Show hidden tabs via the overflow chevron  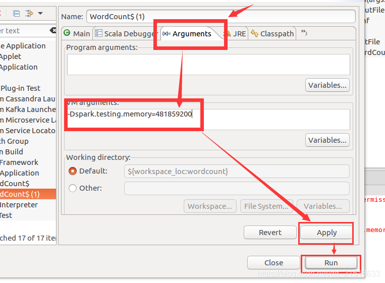304,33
